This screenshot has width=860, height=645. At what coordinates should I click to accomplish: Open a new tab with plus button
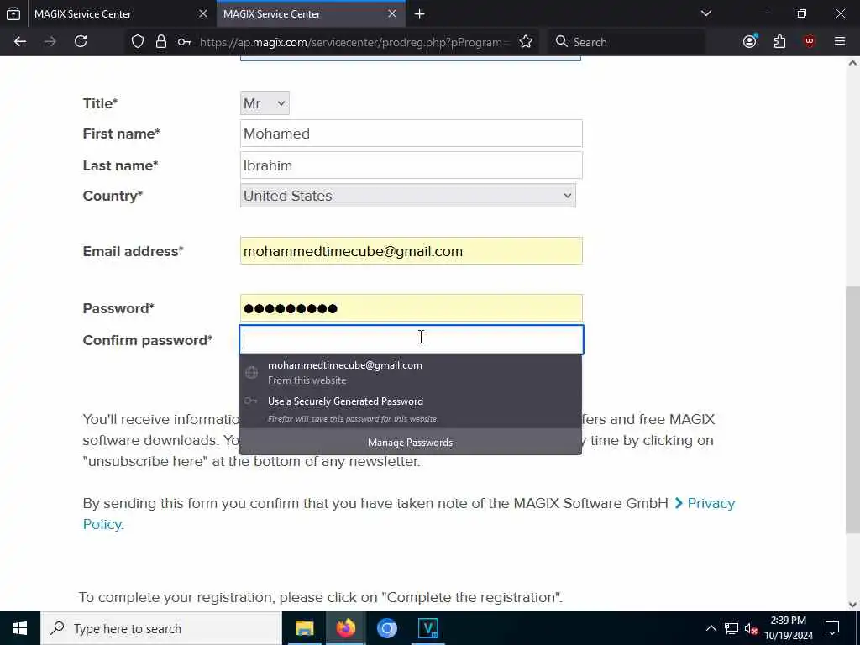420,13
